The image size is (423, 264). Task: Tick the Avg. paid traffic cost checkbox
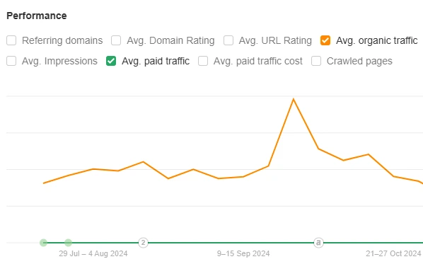point(203,61)
